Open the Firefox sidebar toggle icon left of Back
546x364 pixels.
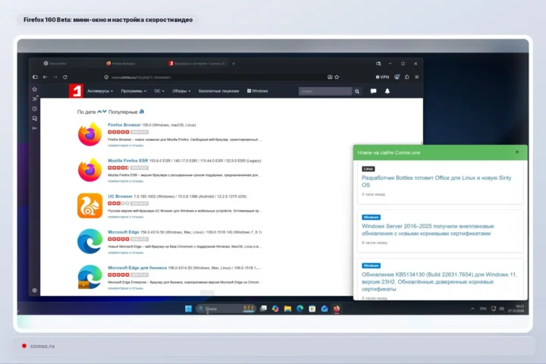35,77
